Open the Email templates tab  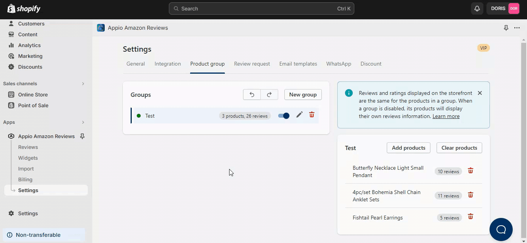pos(298,64)
